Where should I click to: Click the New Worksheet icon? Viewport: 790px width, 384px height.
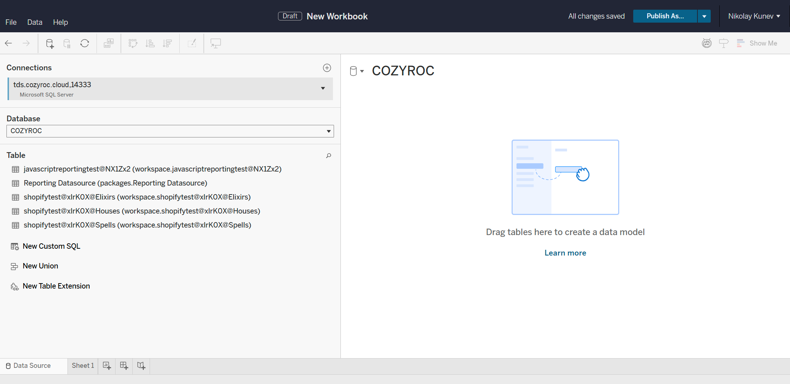[x=107, y=366]
